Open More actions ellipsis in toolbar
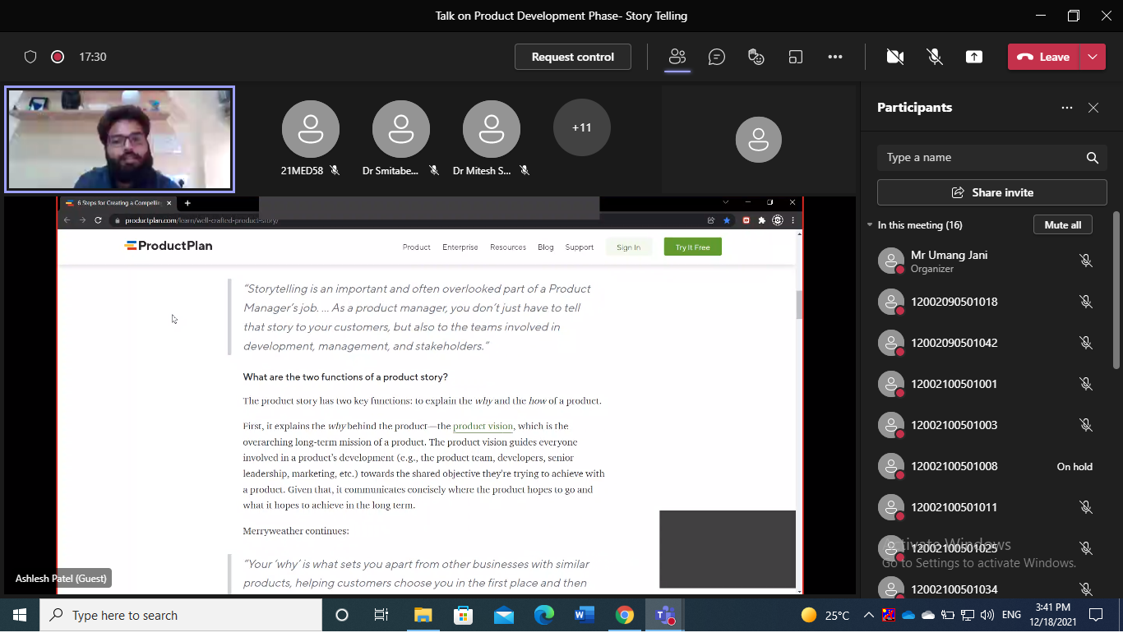 click(835, 57)
